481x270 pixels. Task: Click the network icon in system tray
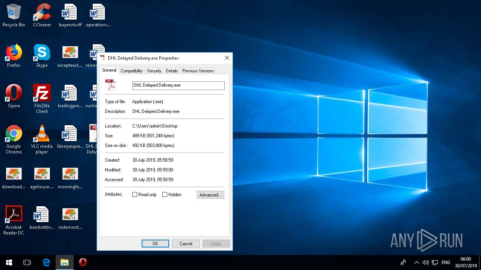[x=435, y=262]
